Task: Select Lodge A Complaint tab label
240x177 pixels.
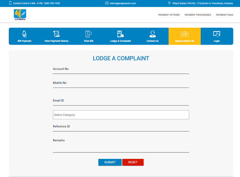Action: tap(120, 41)
